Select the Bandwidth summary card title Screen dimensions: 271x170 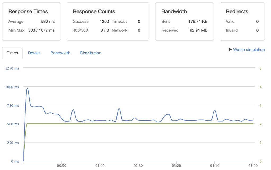coord(174,11)
